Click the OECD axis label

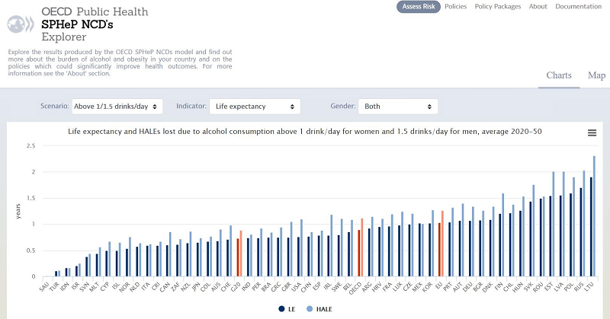(x=355, y=289)
